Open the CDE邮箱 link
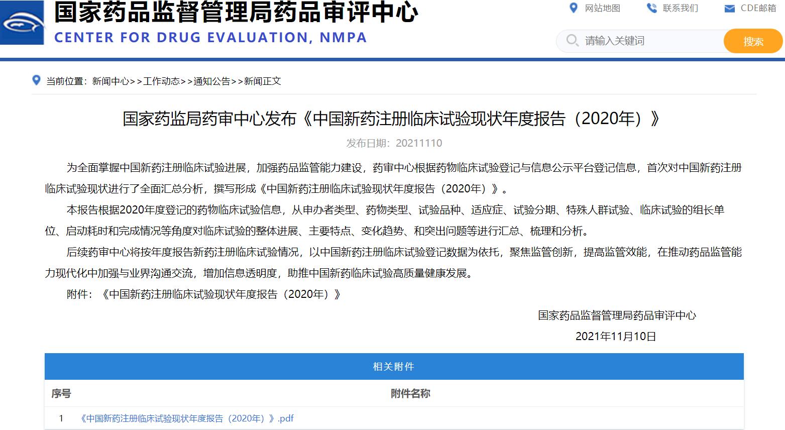The height and width of the screenshot is (430, 785). pos(758,8)
